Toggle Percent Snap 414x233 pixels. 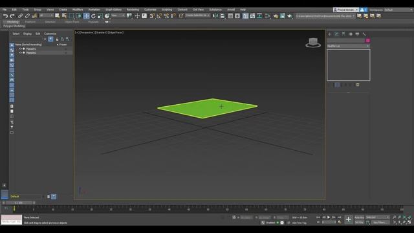(x=166, y=16)
